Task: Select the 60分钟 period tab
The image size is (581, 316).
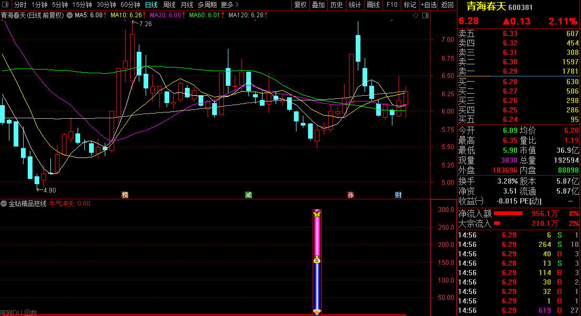Action: (130, 5)
